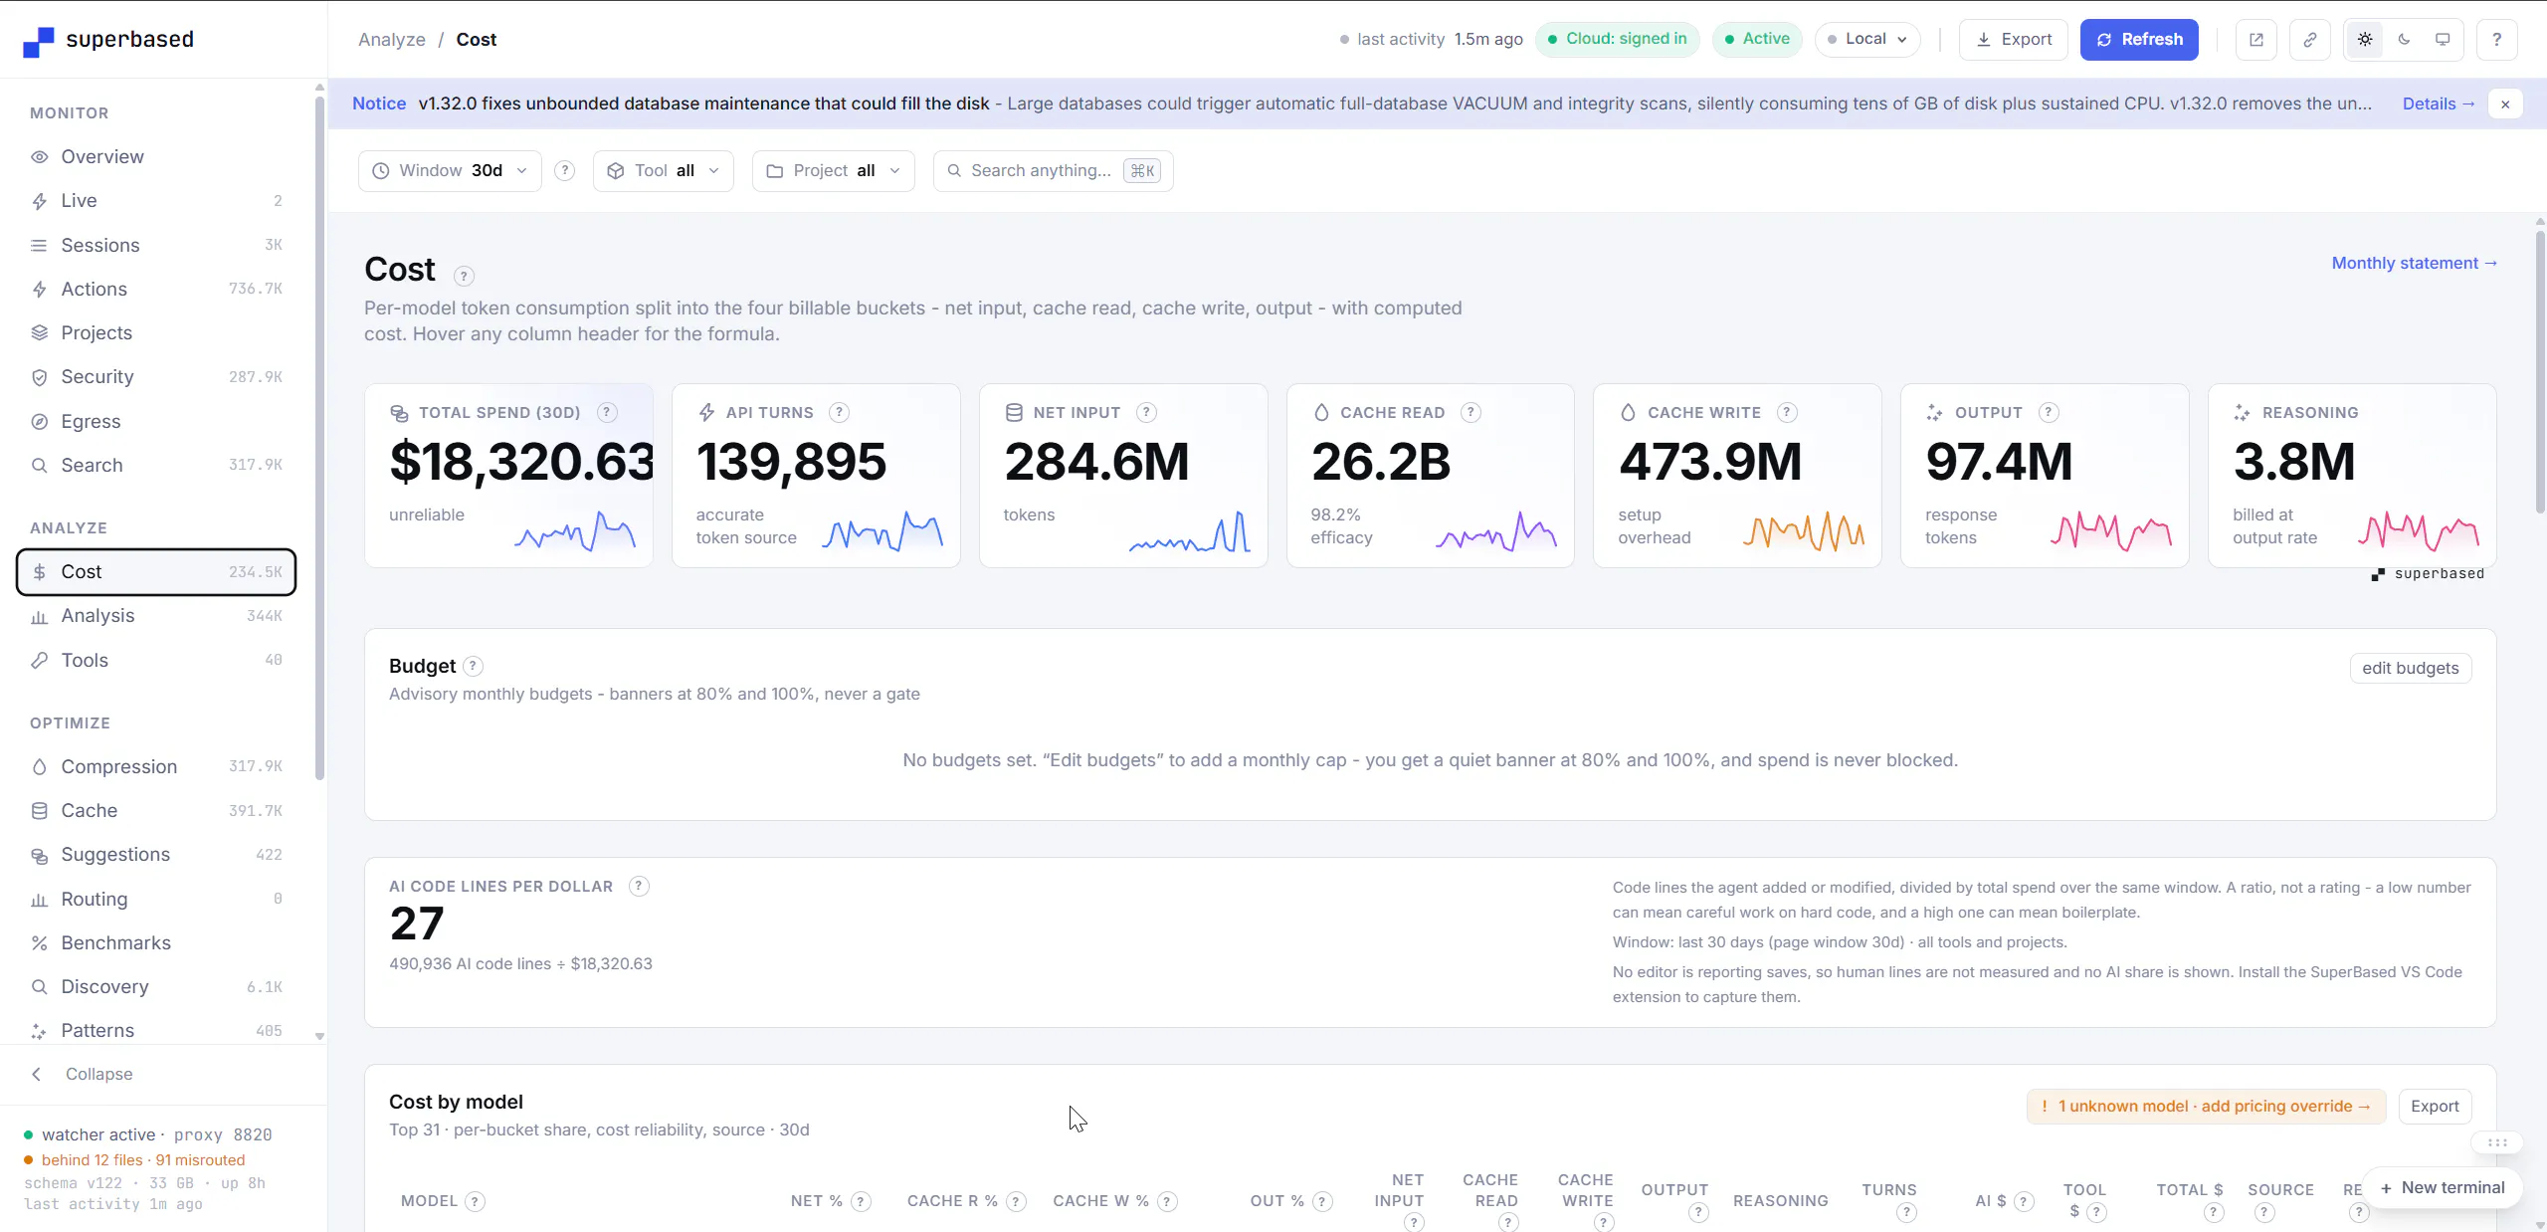
Task: Collapse the sidebar
Action: tap(84, 1074)
